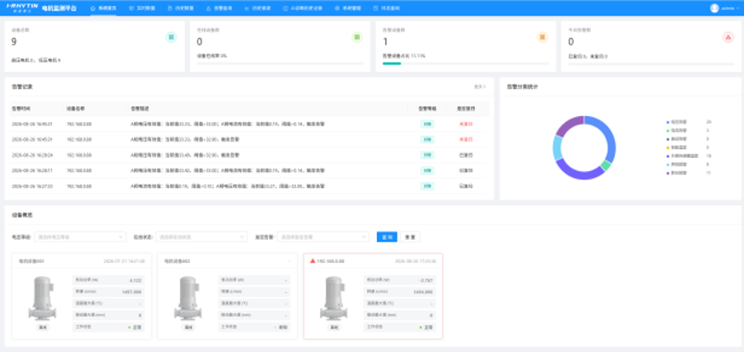Click the admin avatar icon

tap(714, 8)
